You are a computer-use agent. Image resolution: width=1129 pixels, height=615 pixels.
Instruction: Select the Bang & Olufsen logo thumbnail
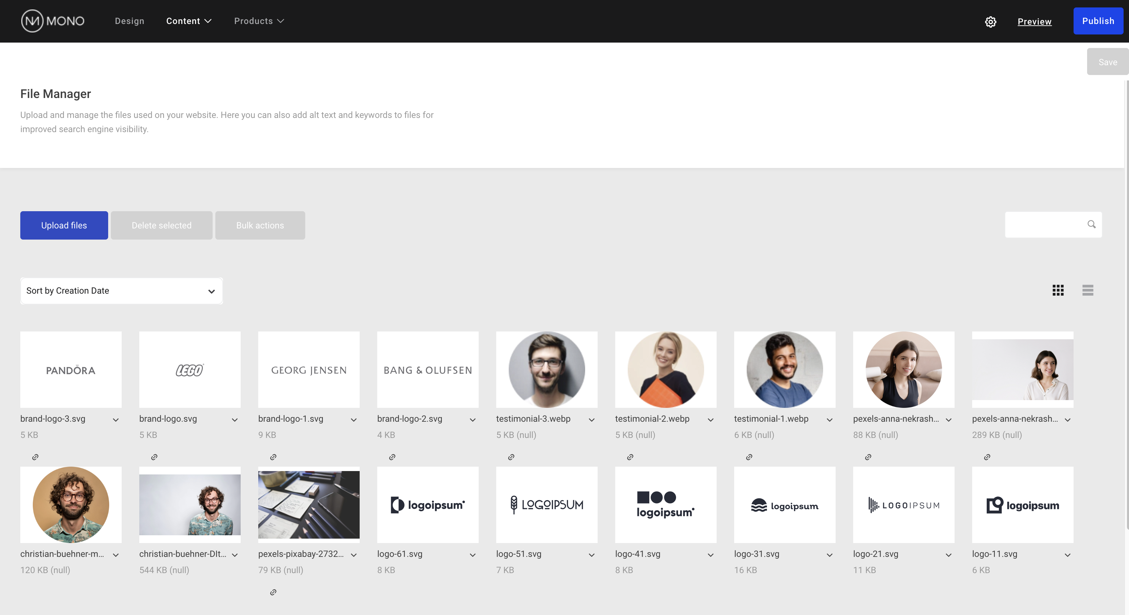click(x=428, y=369)
